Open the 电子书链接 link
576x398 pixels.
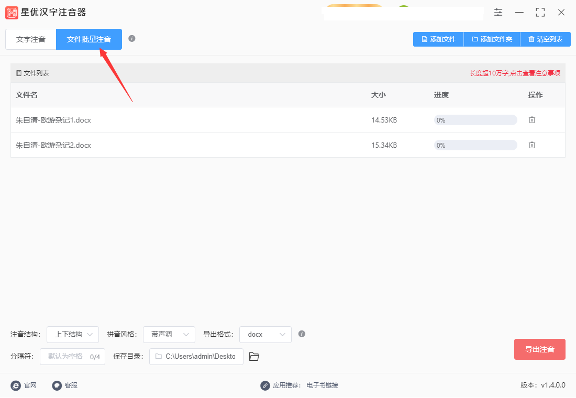click(323, 385)
